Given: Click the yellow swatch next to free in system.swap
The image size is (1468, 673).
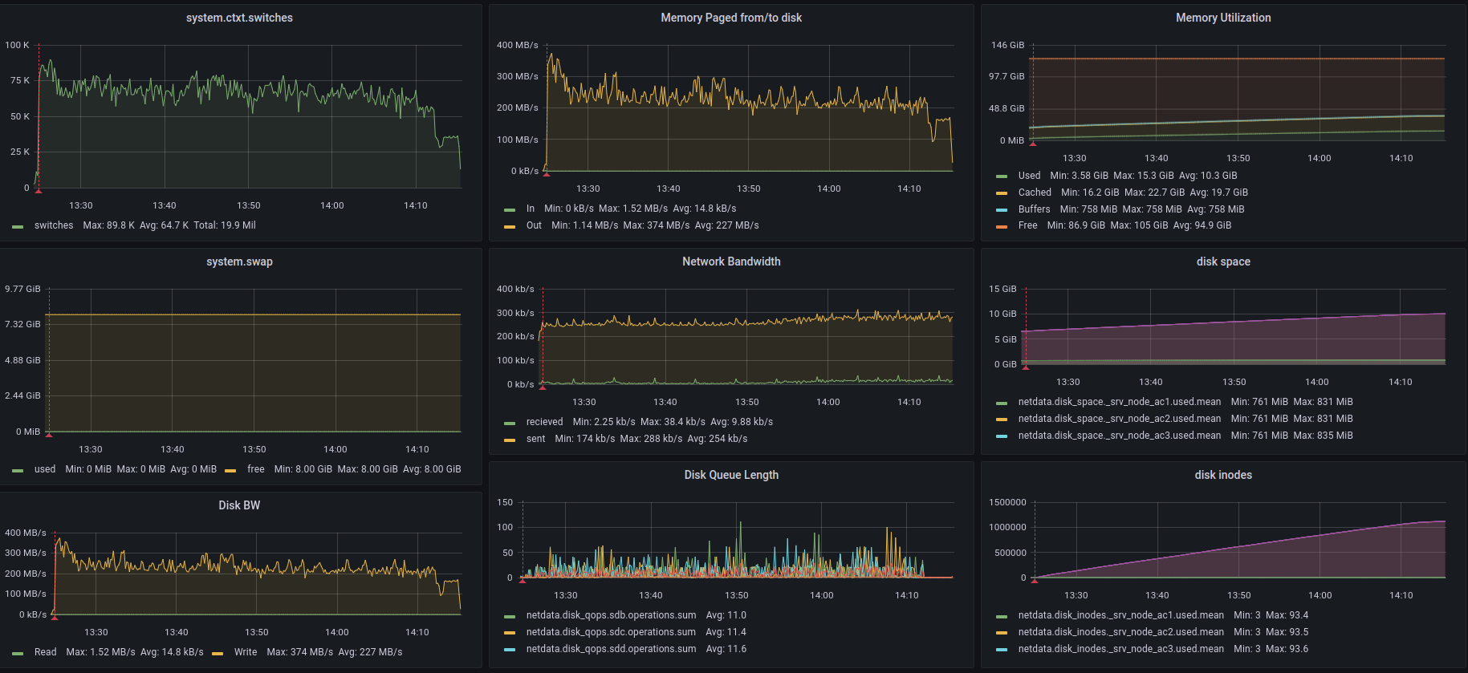Looking at the screenshot, I should [x=230, y=470].
